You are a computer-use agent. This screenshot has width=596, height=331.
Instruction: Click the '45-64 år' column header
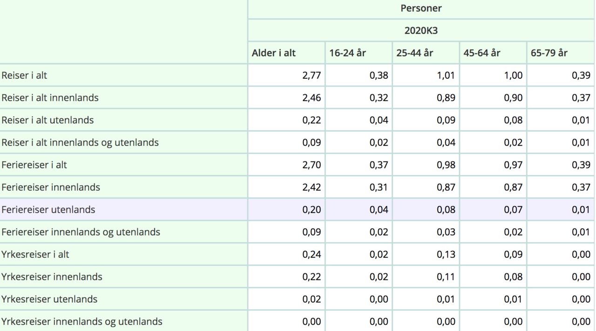pyautogui.click(x=482, y=53)
